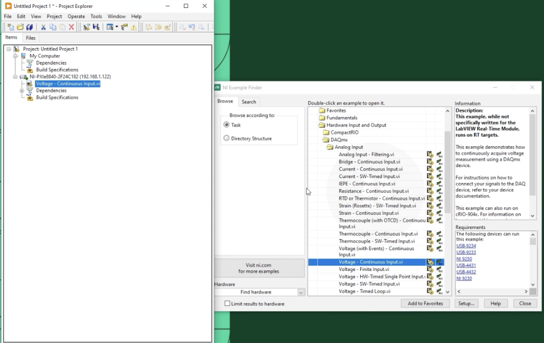Viewport: 544px width, 343px height.
Task: Click the toolbar icon right after red Delete
Action: (x=87, y=27)
